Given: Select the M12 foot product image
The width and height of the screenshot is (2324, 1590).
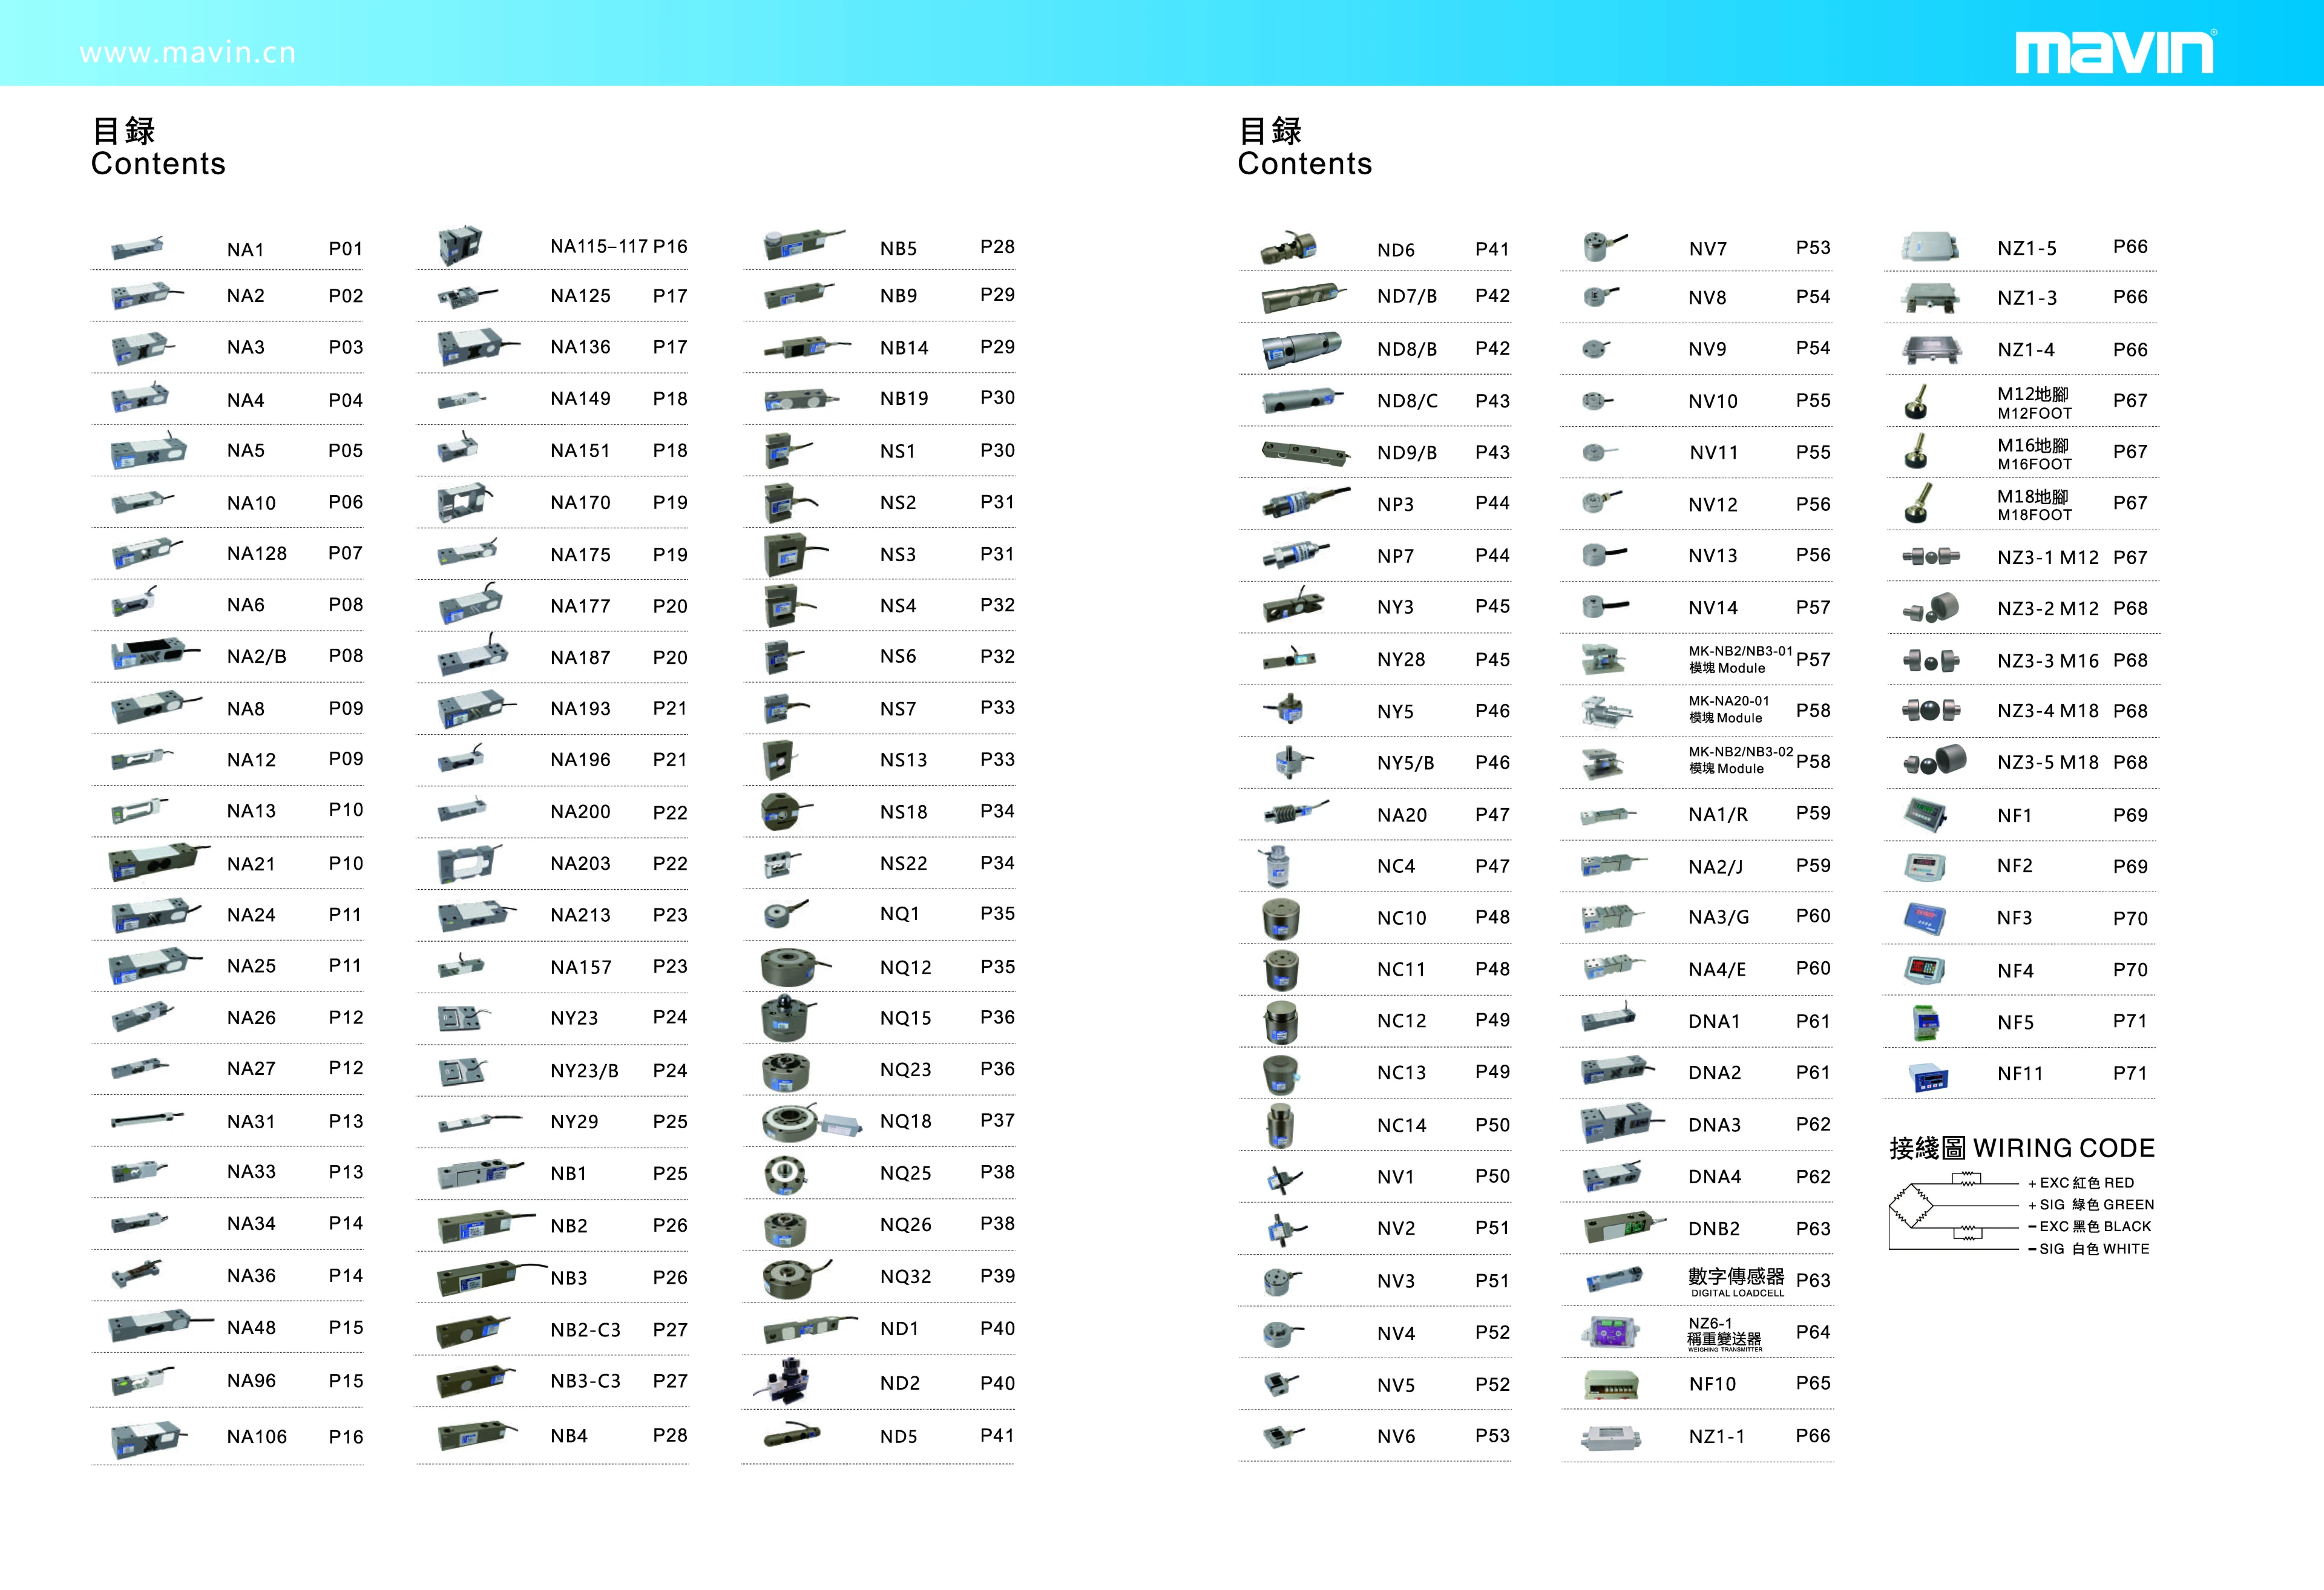Looking at the screenshot, I should 1916,402.
